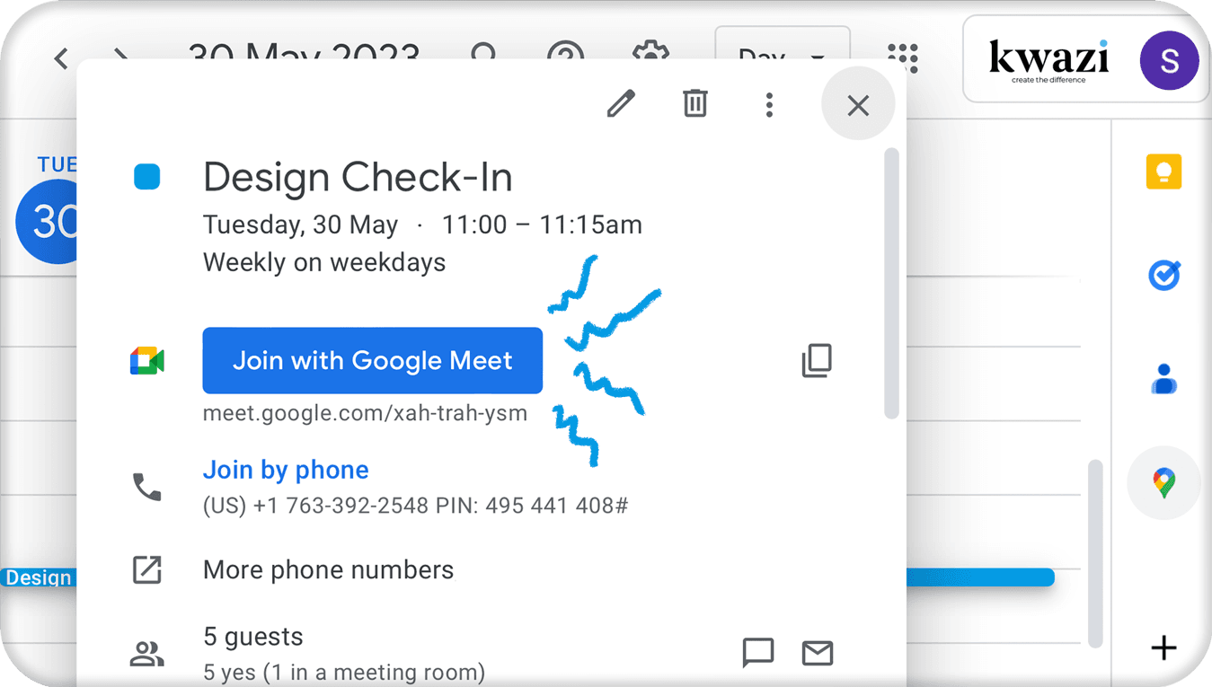Open Google Tasks in the side panel
This screenshot has width=1212, height=687.
[x=1164, y=276]
